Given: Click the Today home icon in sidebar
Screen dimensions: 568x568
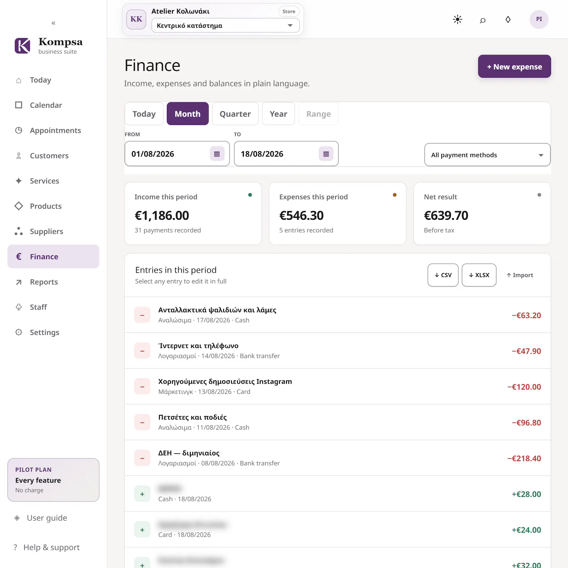Looking at the screenshot, I should [x=19, y=80].
